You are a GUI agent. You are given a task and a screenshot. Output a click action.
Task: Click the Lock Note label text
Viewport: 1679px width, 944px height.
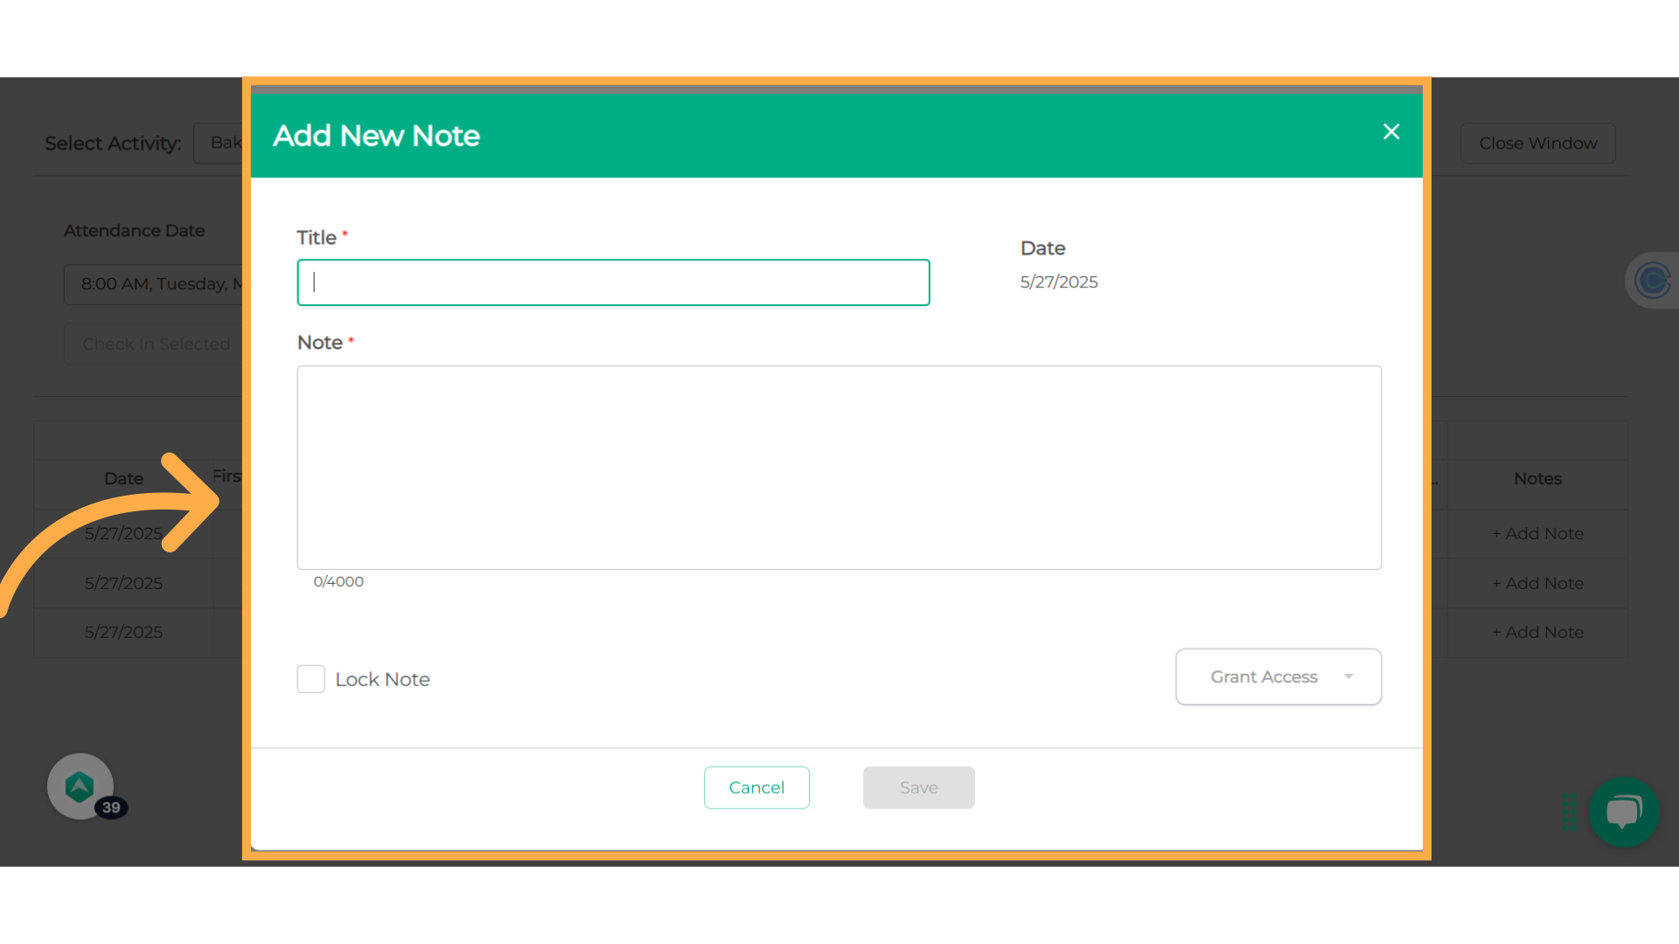click(382, 679)
